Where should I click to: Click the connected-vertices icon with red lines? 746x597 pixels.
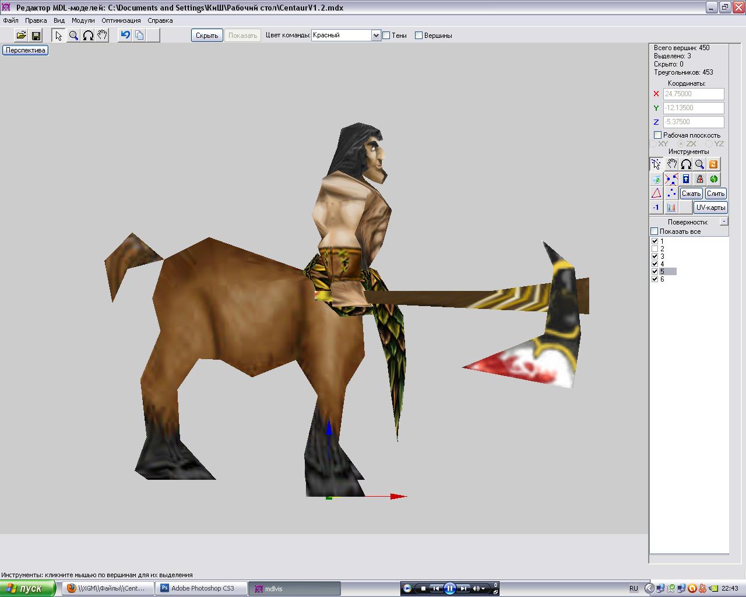[671, 179]
